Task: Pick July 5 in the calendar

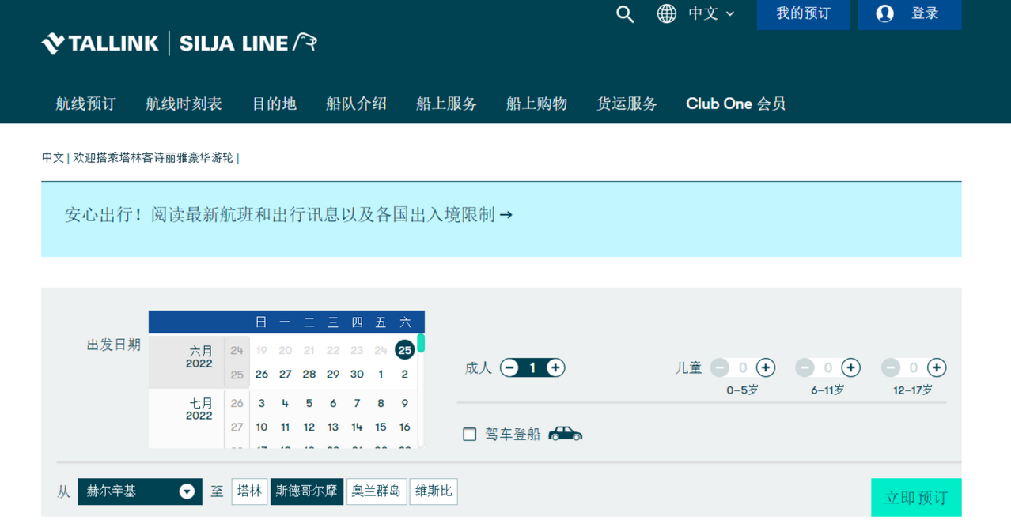Action: tap(309, 403)
